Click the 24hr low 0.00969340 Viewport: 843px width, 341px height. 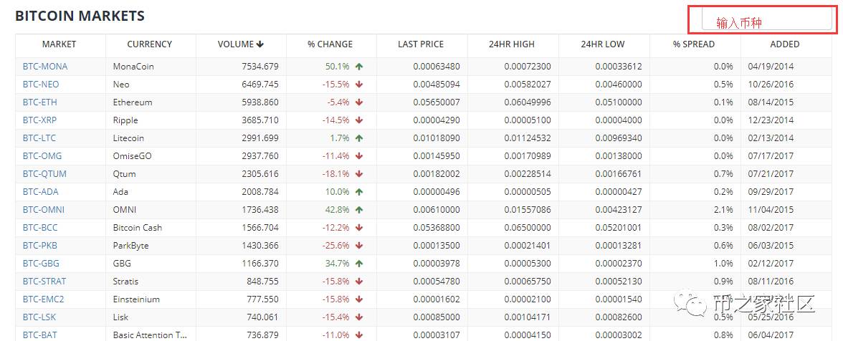618,138
